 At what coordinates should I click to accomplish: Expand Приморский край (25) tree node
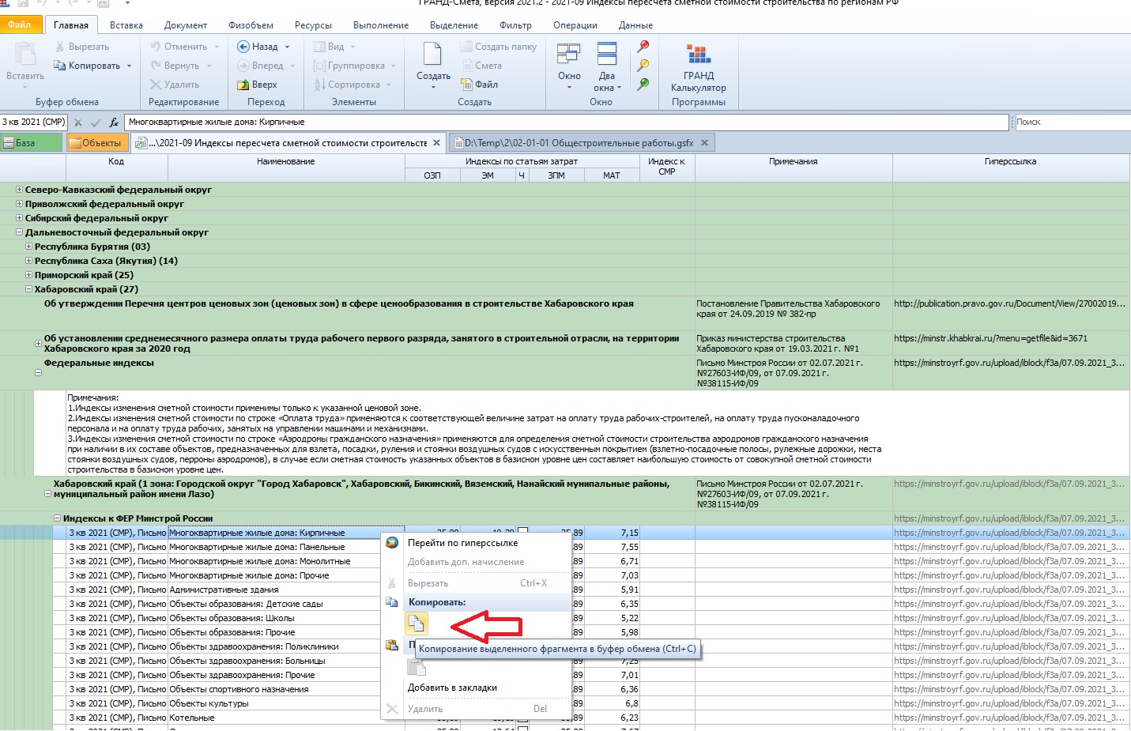[29, 275]
